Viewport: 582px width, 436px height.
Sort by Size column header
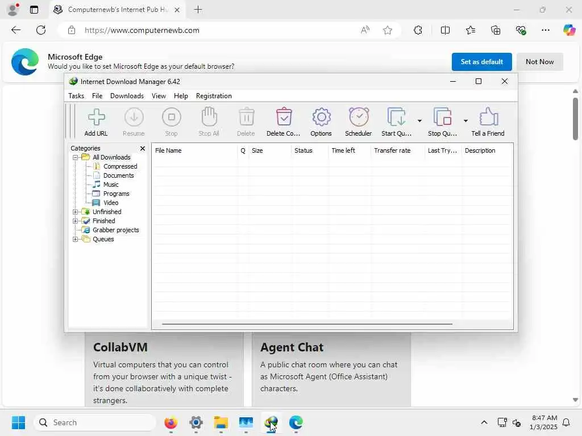pos(270,150)
